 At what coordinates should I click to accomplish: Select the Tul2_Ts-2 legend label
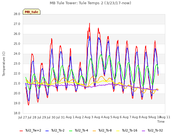coord(58,130)
